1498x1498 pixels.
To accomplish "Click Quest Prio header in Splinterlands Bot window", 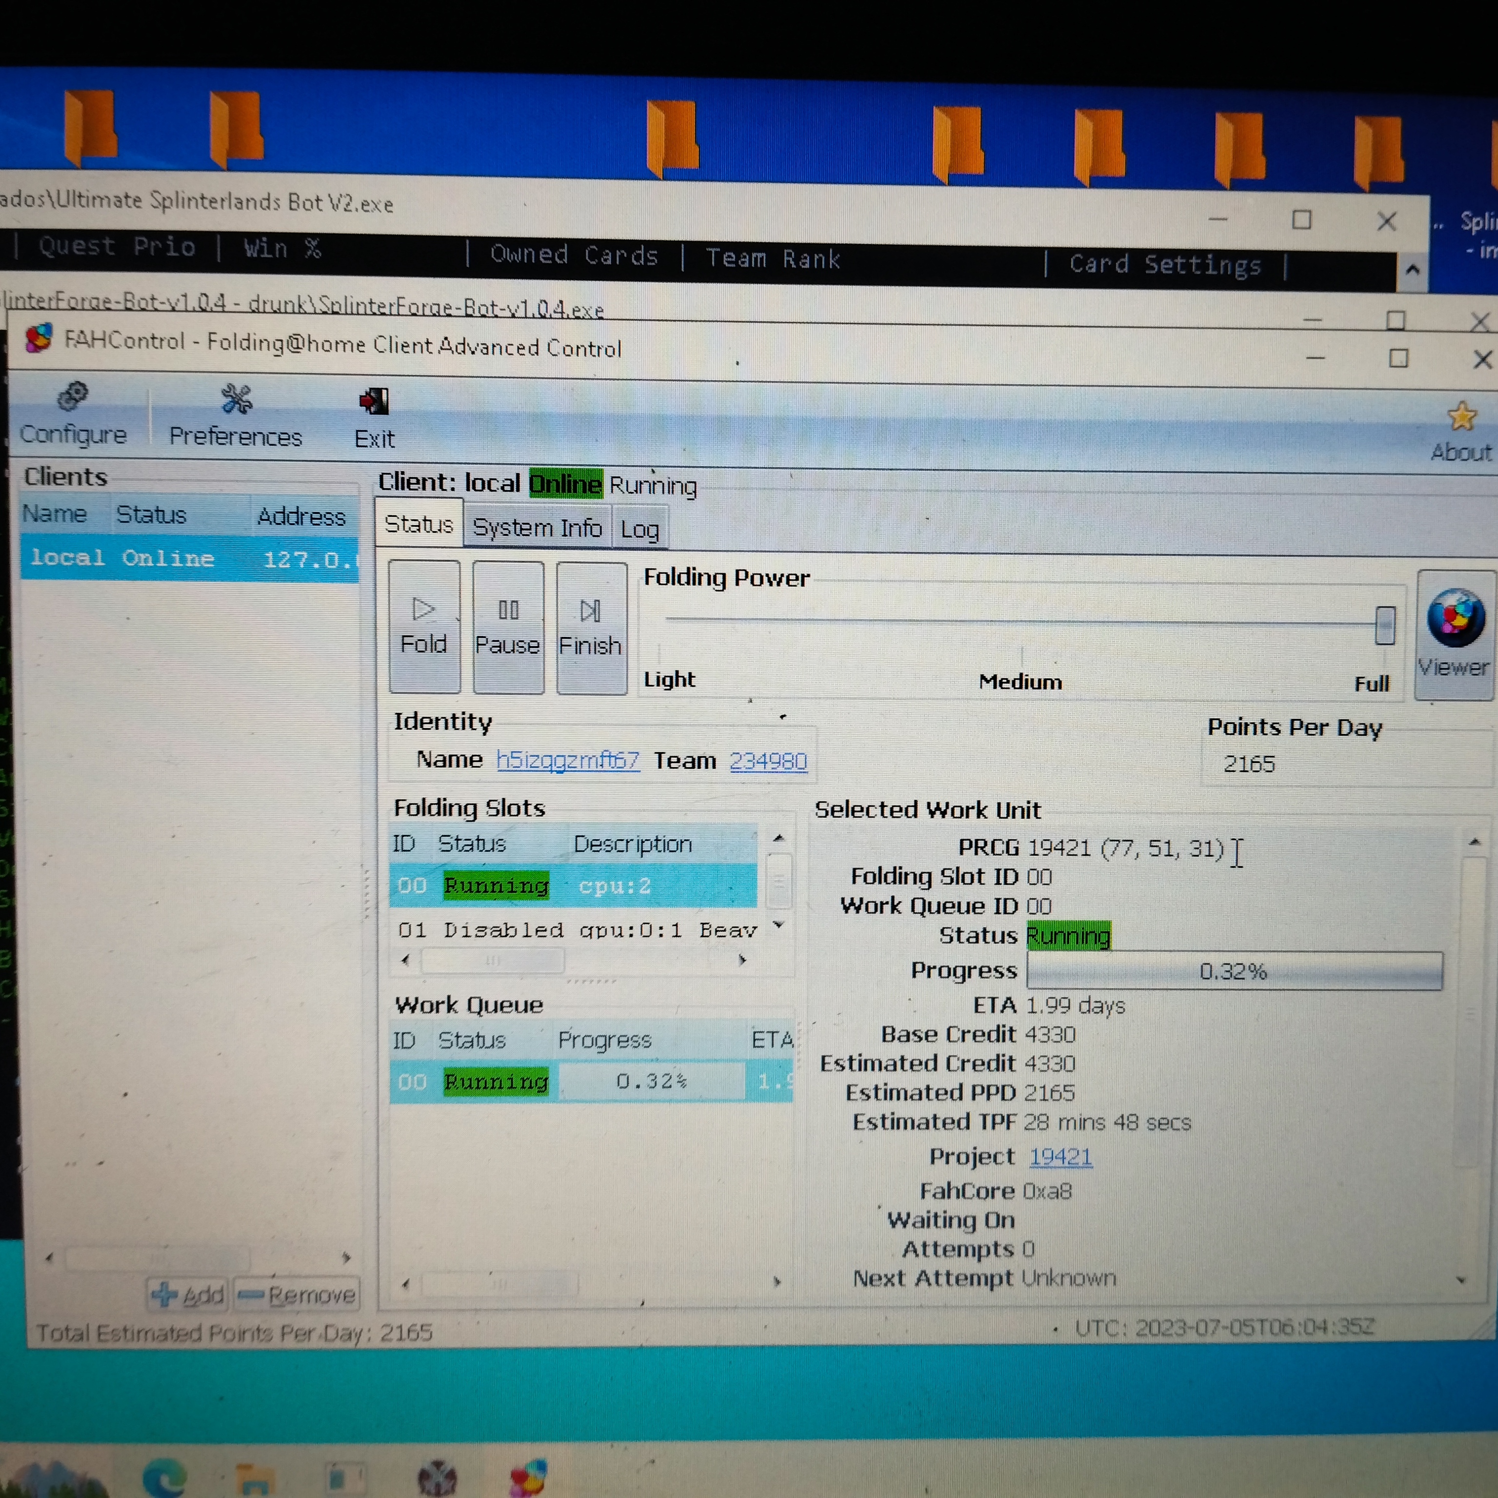I will coord(117,247).
